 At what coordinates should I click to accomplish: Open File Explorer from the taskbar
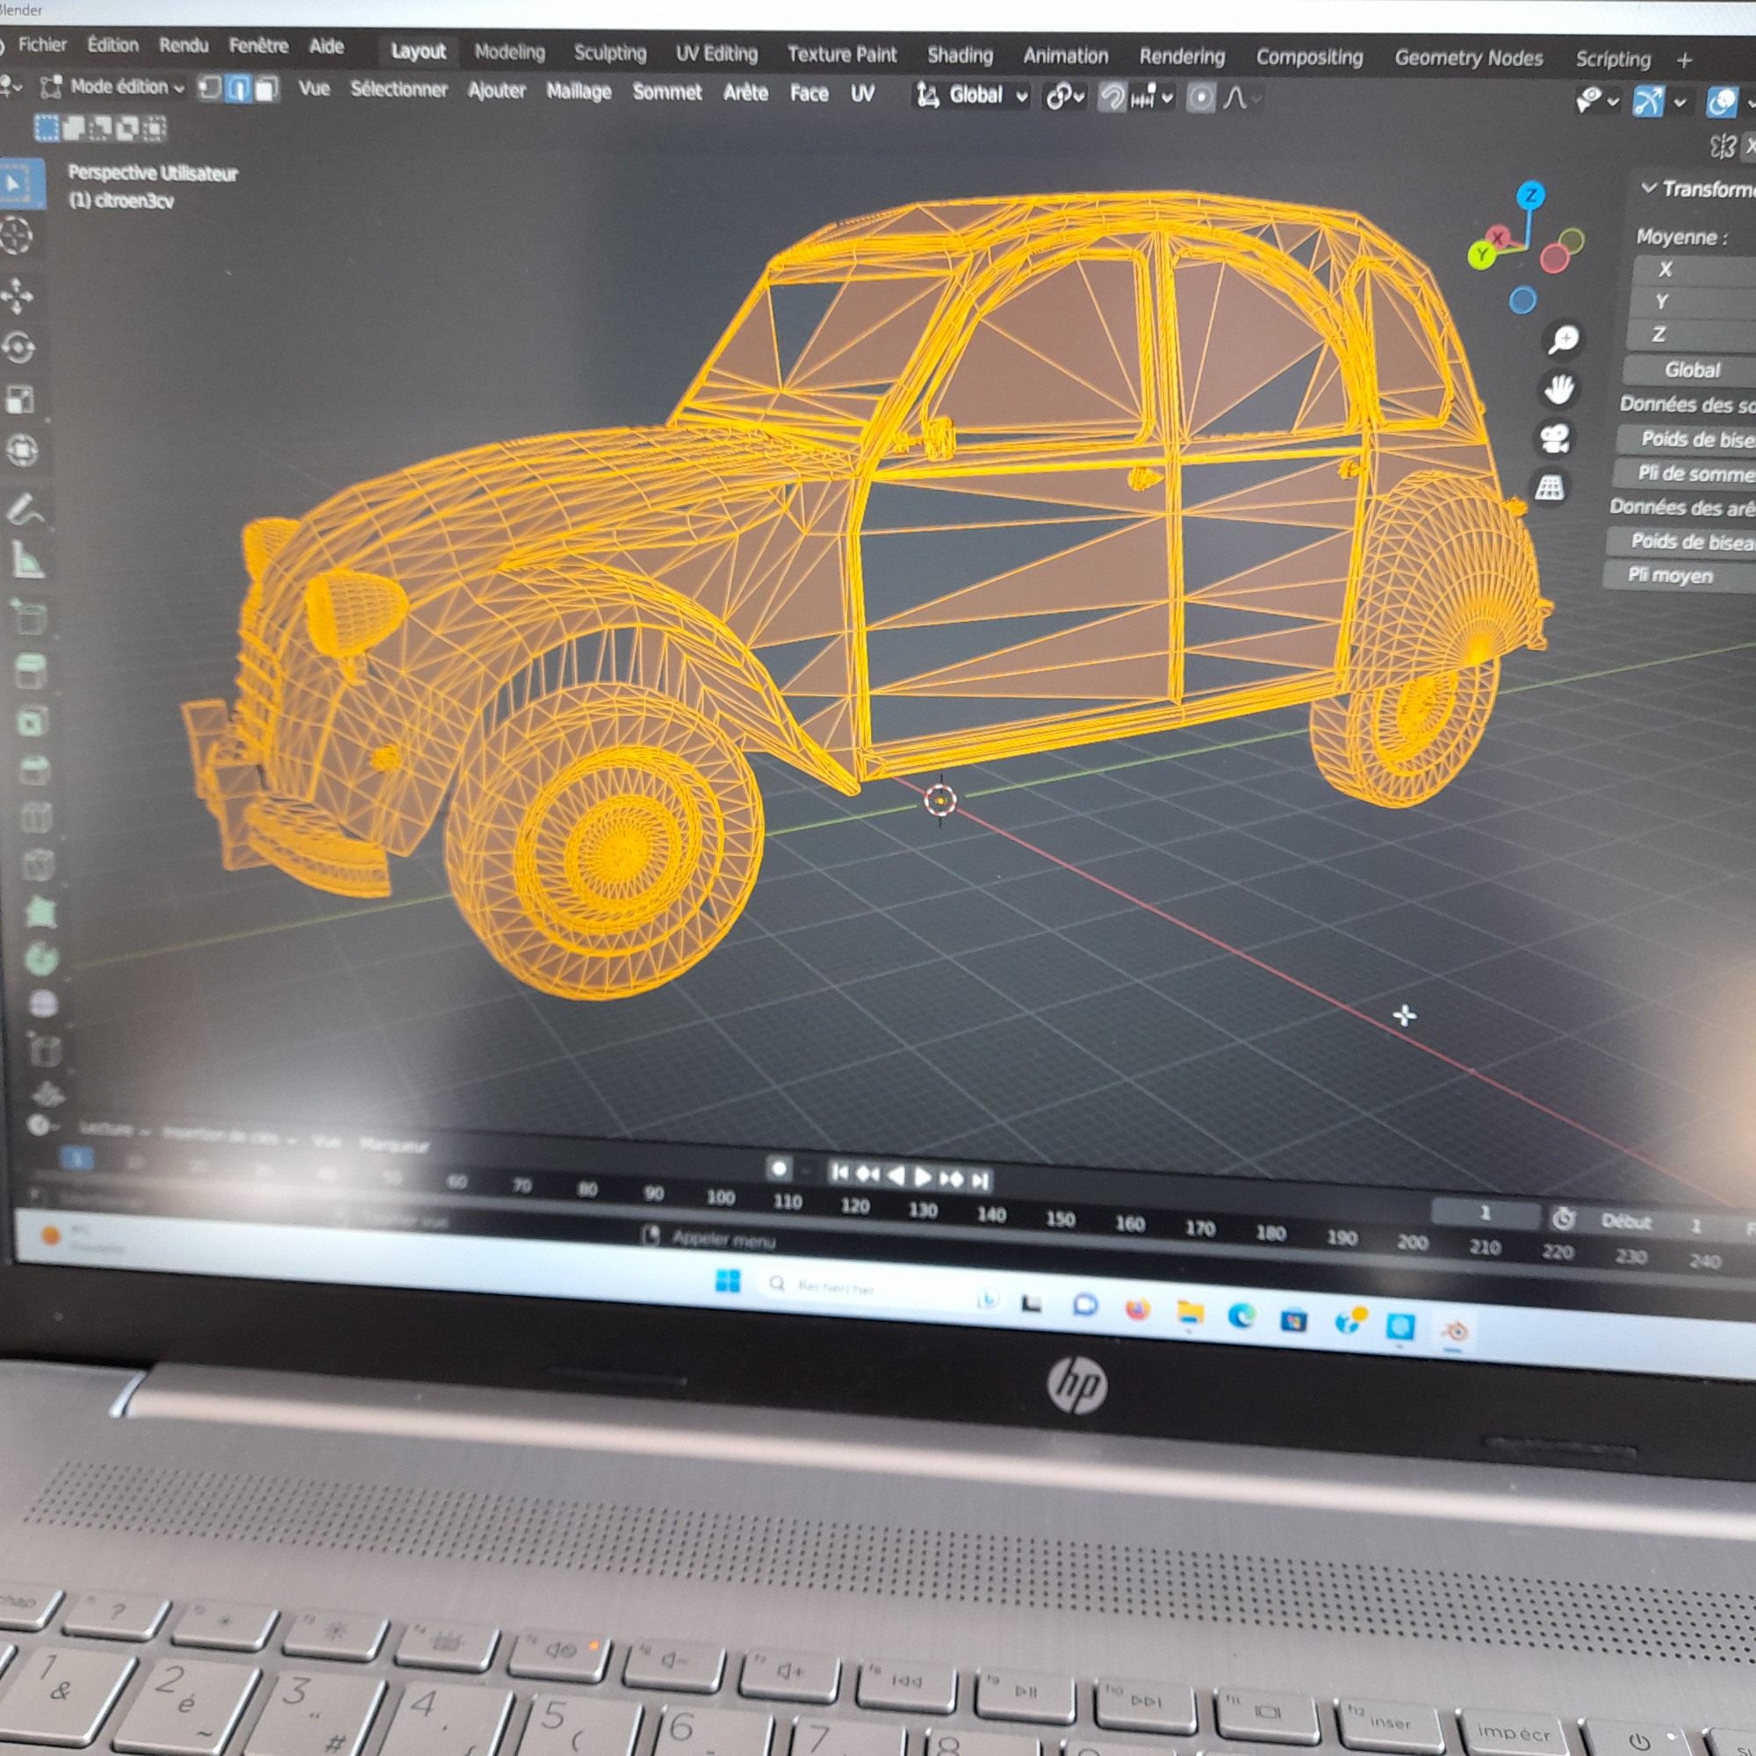point(1190,1313)
